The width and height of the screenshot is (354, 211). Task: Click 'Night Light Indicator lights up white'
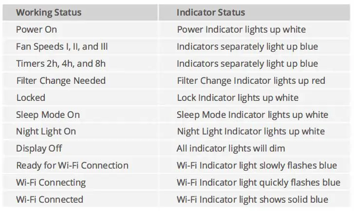251,132
